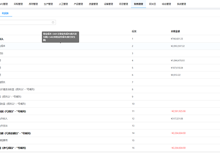Screen dimensions: 220x165
Task: Click the 外支出 label in row 13
Action: (x=4, y=126)
